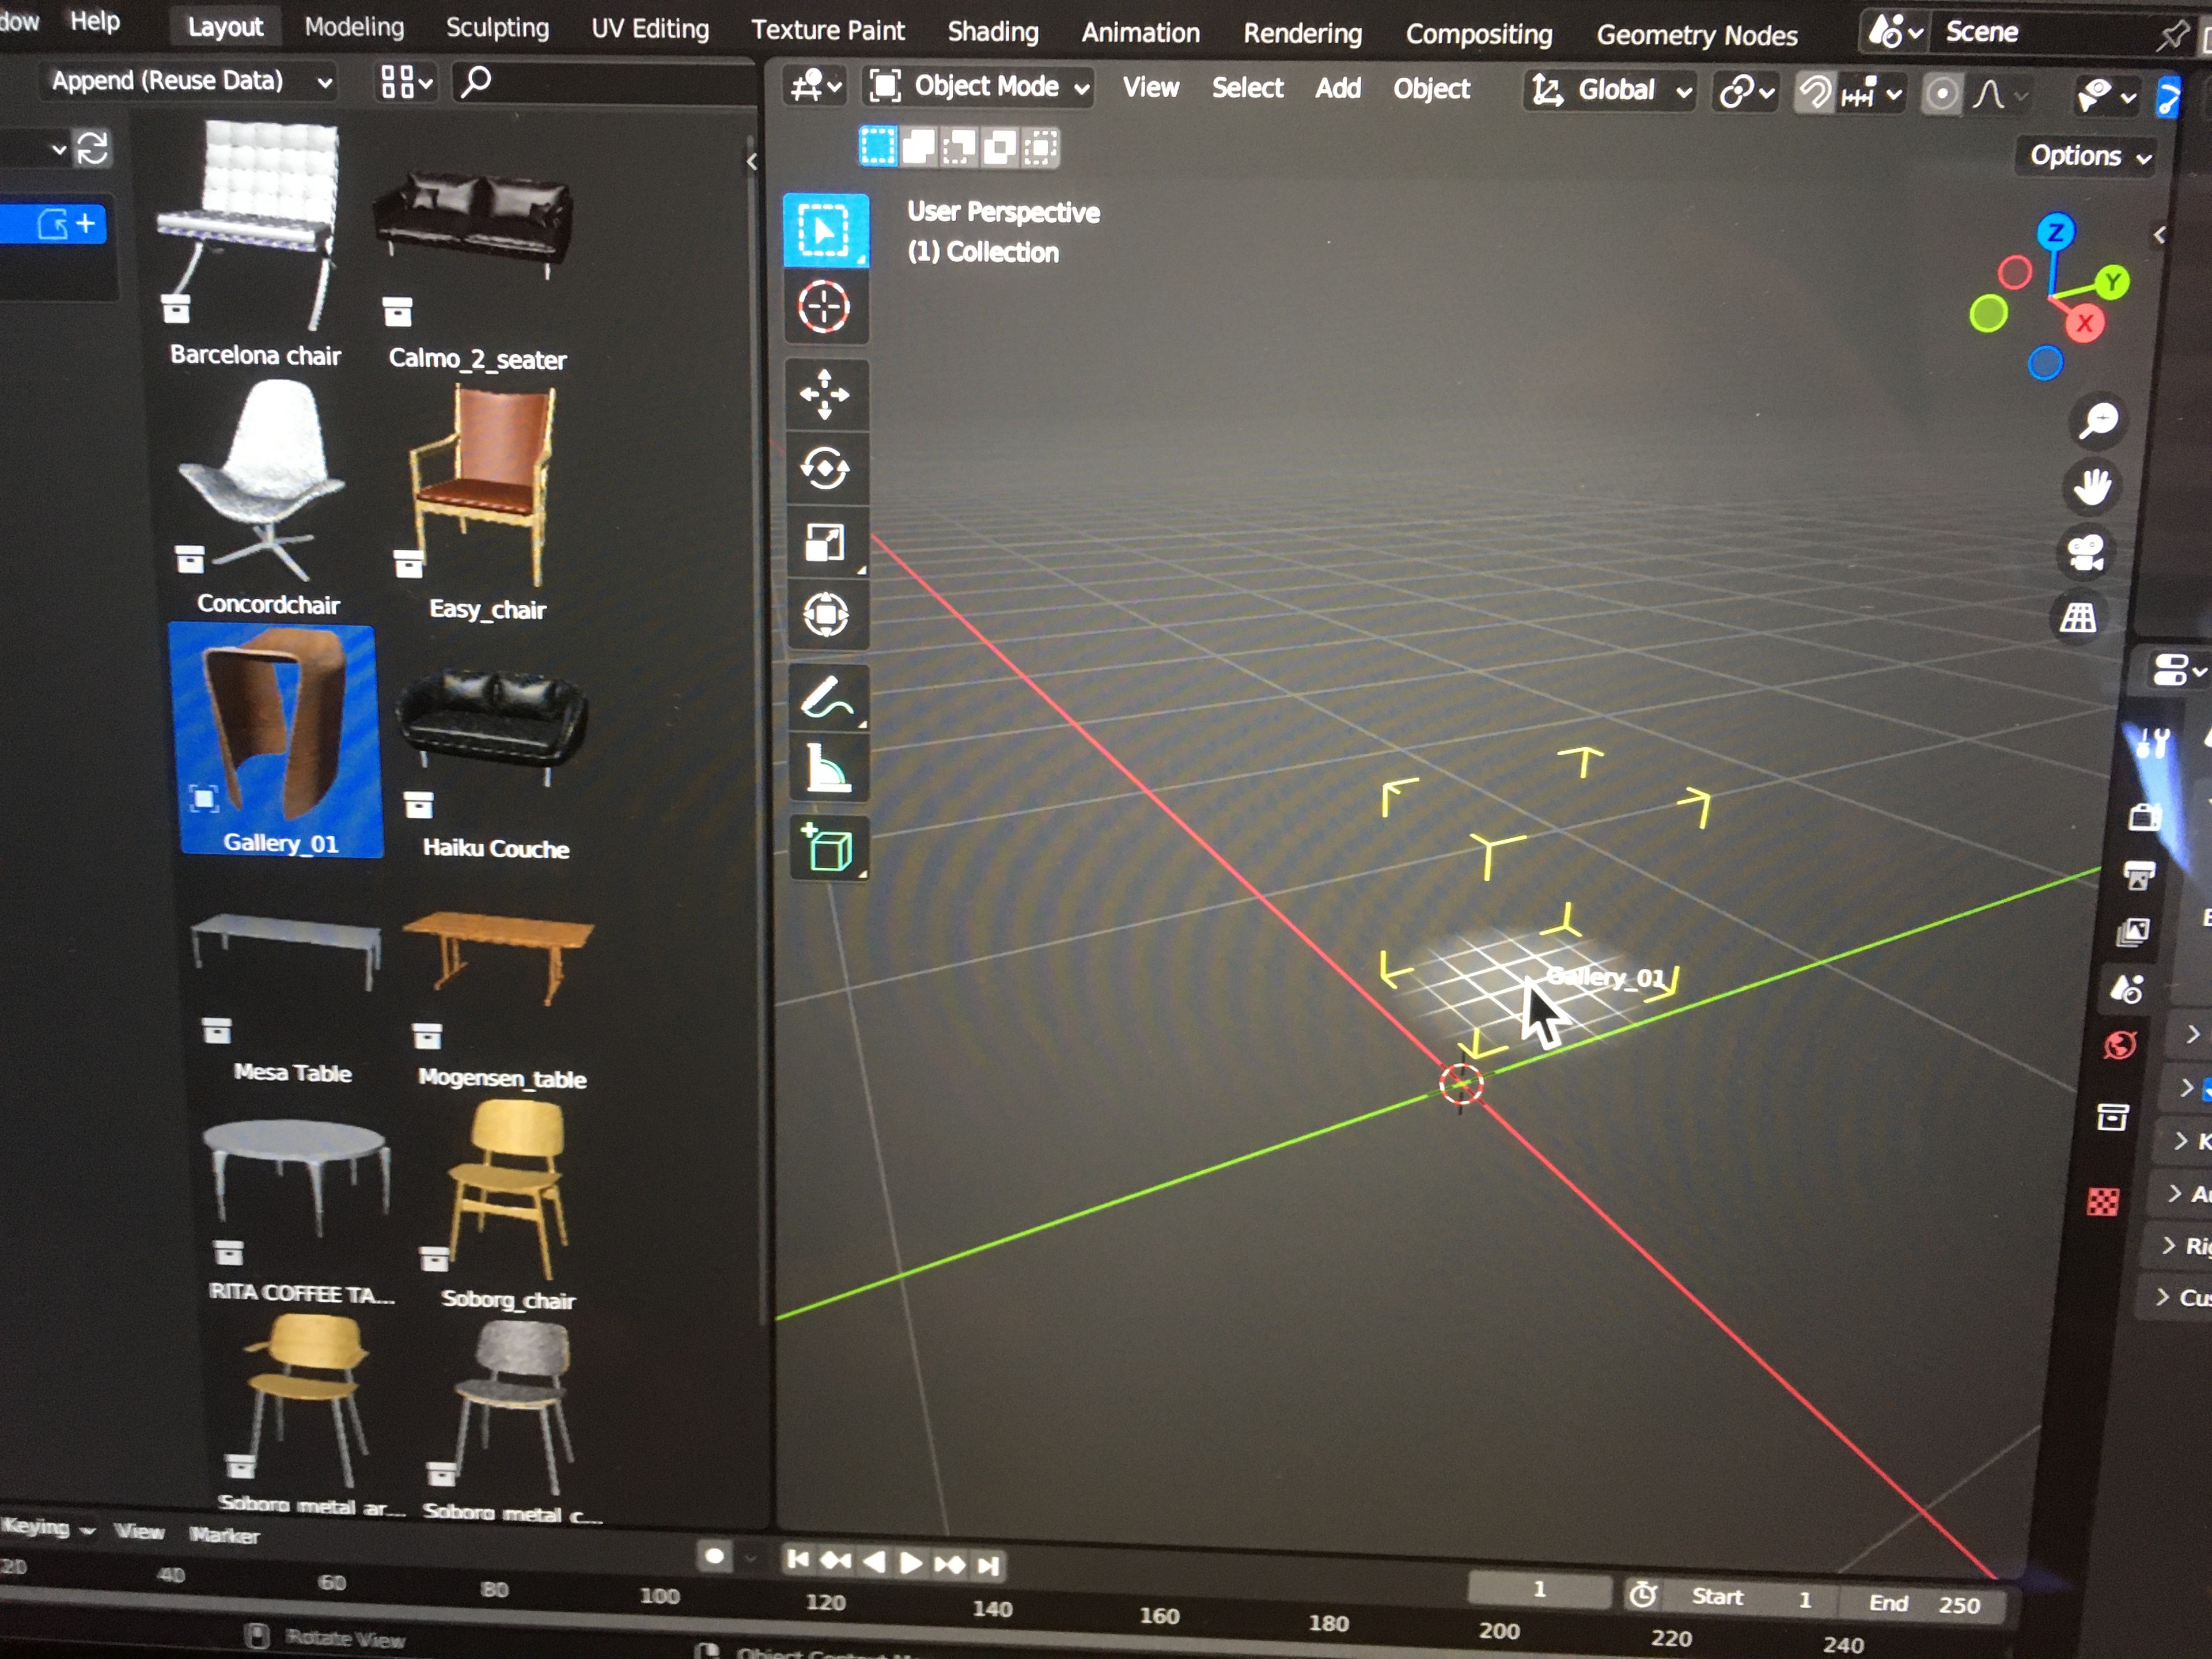This screenshot has height=1659, width=2212.
Task: Open the Add menu
Action: tap(1337, 89)
